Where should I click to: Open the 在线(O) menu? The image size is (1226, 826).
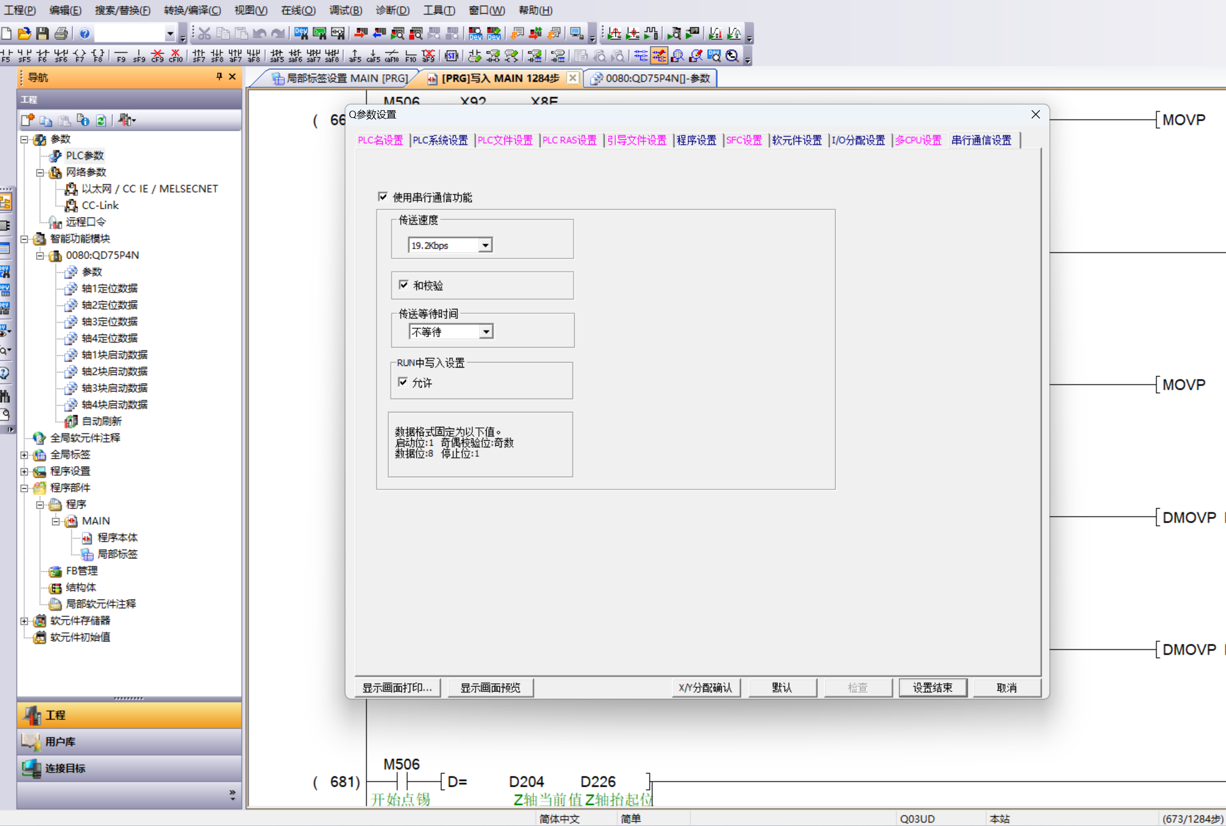pos(298,11)
